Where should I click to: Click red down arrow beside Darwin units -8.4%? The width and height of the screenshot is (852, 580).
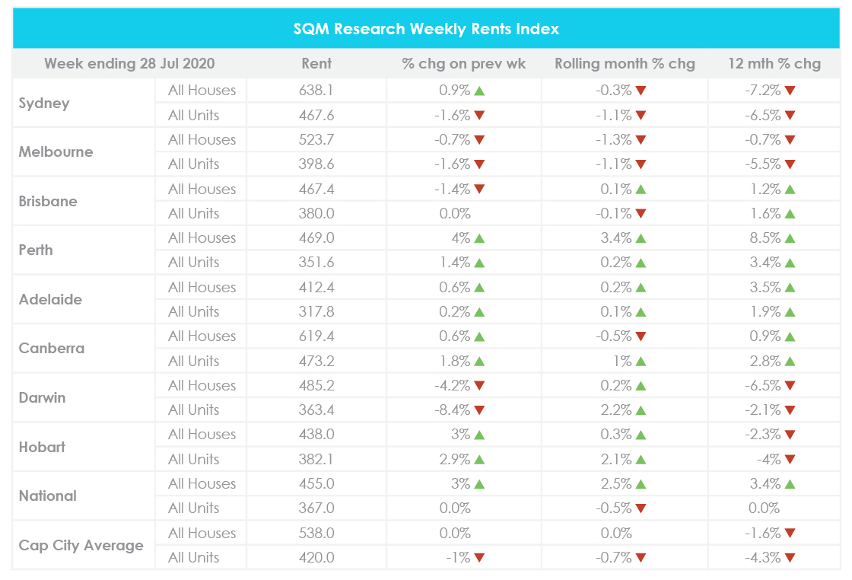click(x=479, y=410)
